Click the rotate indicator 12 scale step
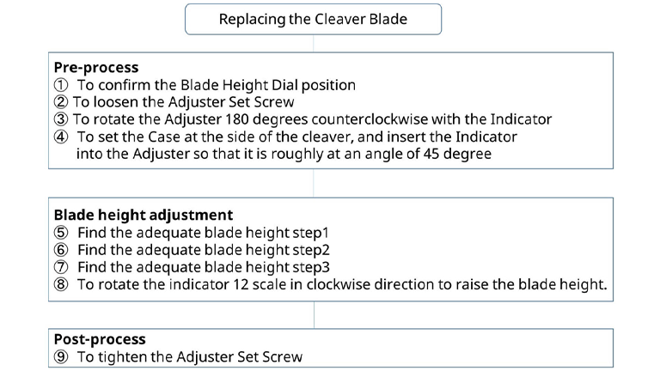Image resolution: width=660 pixels, height=371 pixels. point(341,284)
